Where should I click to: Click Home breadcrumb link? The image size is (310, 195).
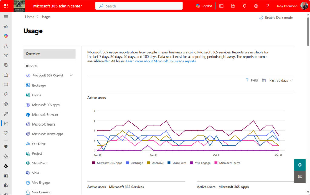pyautogui.click(x=30, y=17)
